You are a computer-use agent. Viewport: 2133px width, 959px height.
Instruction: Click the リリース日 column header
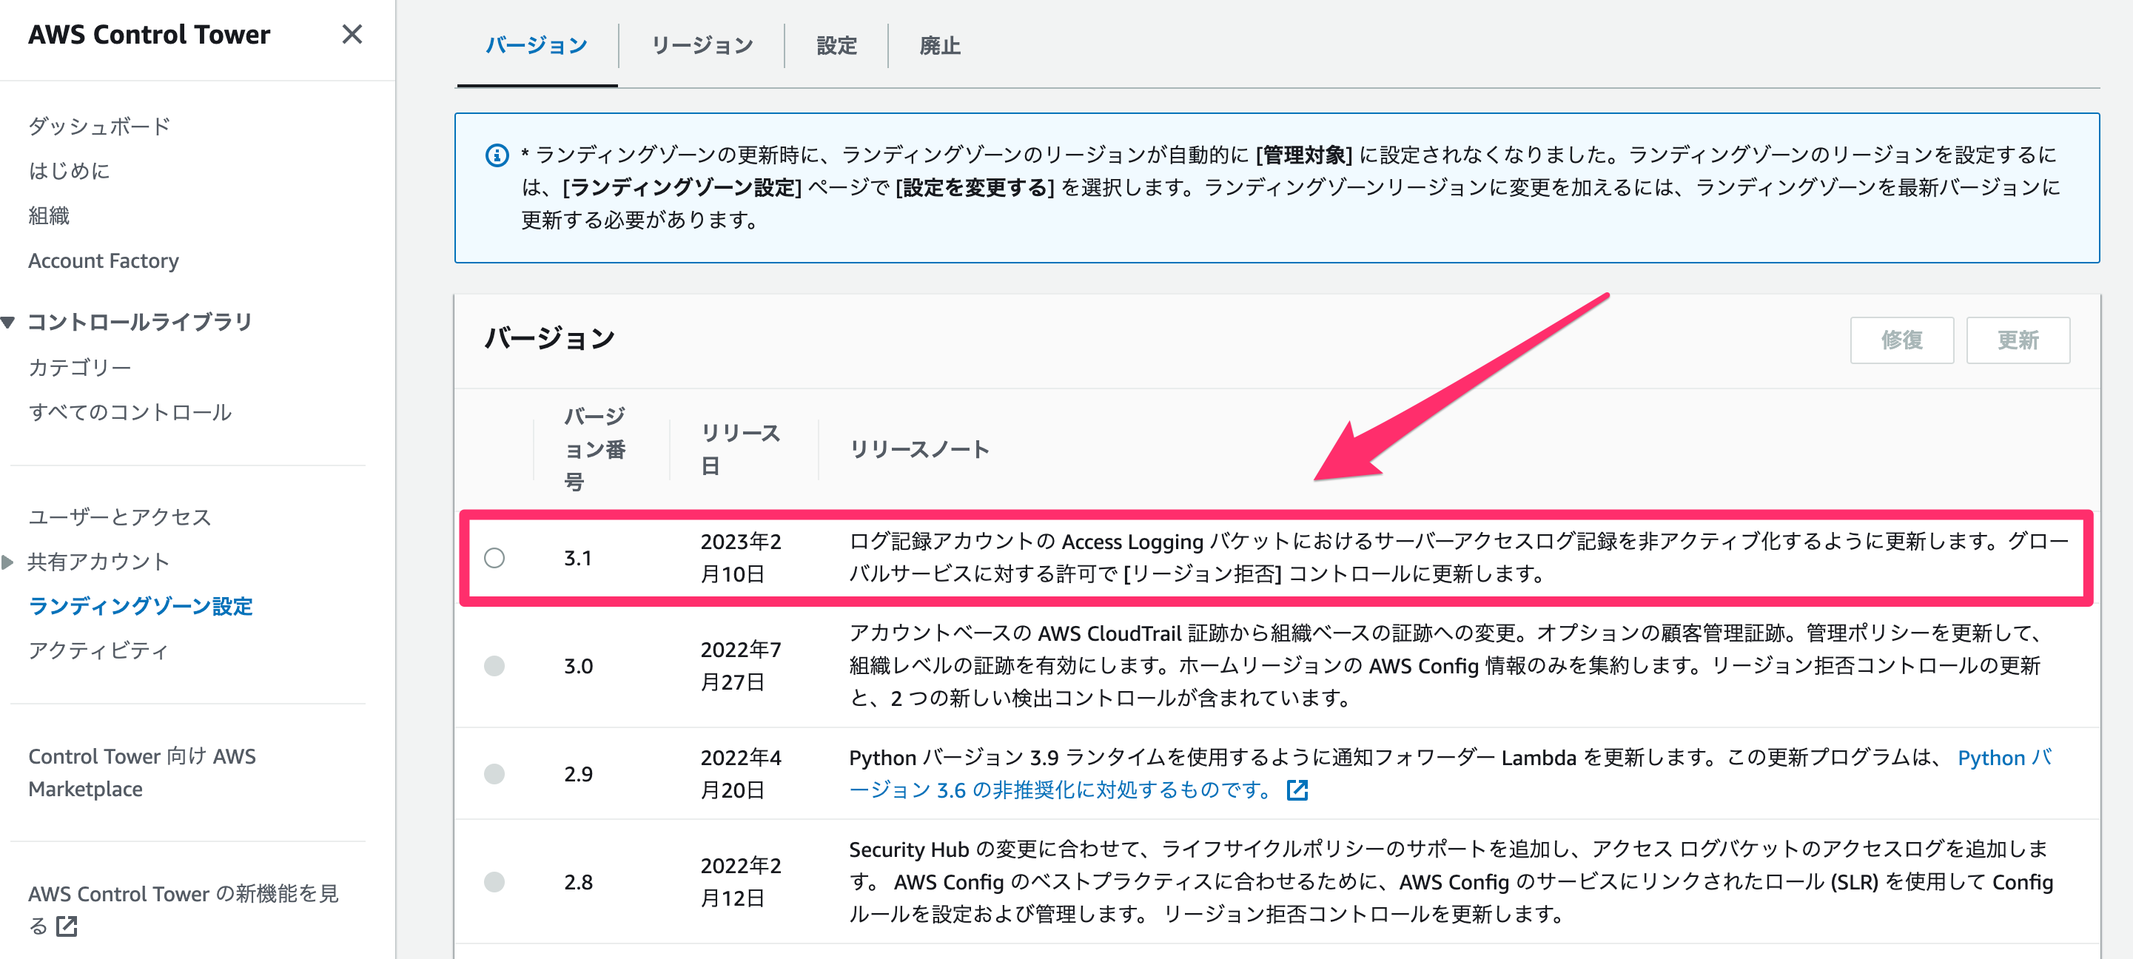[740, 449]
